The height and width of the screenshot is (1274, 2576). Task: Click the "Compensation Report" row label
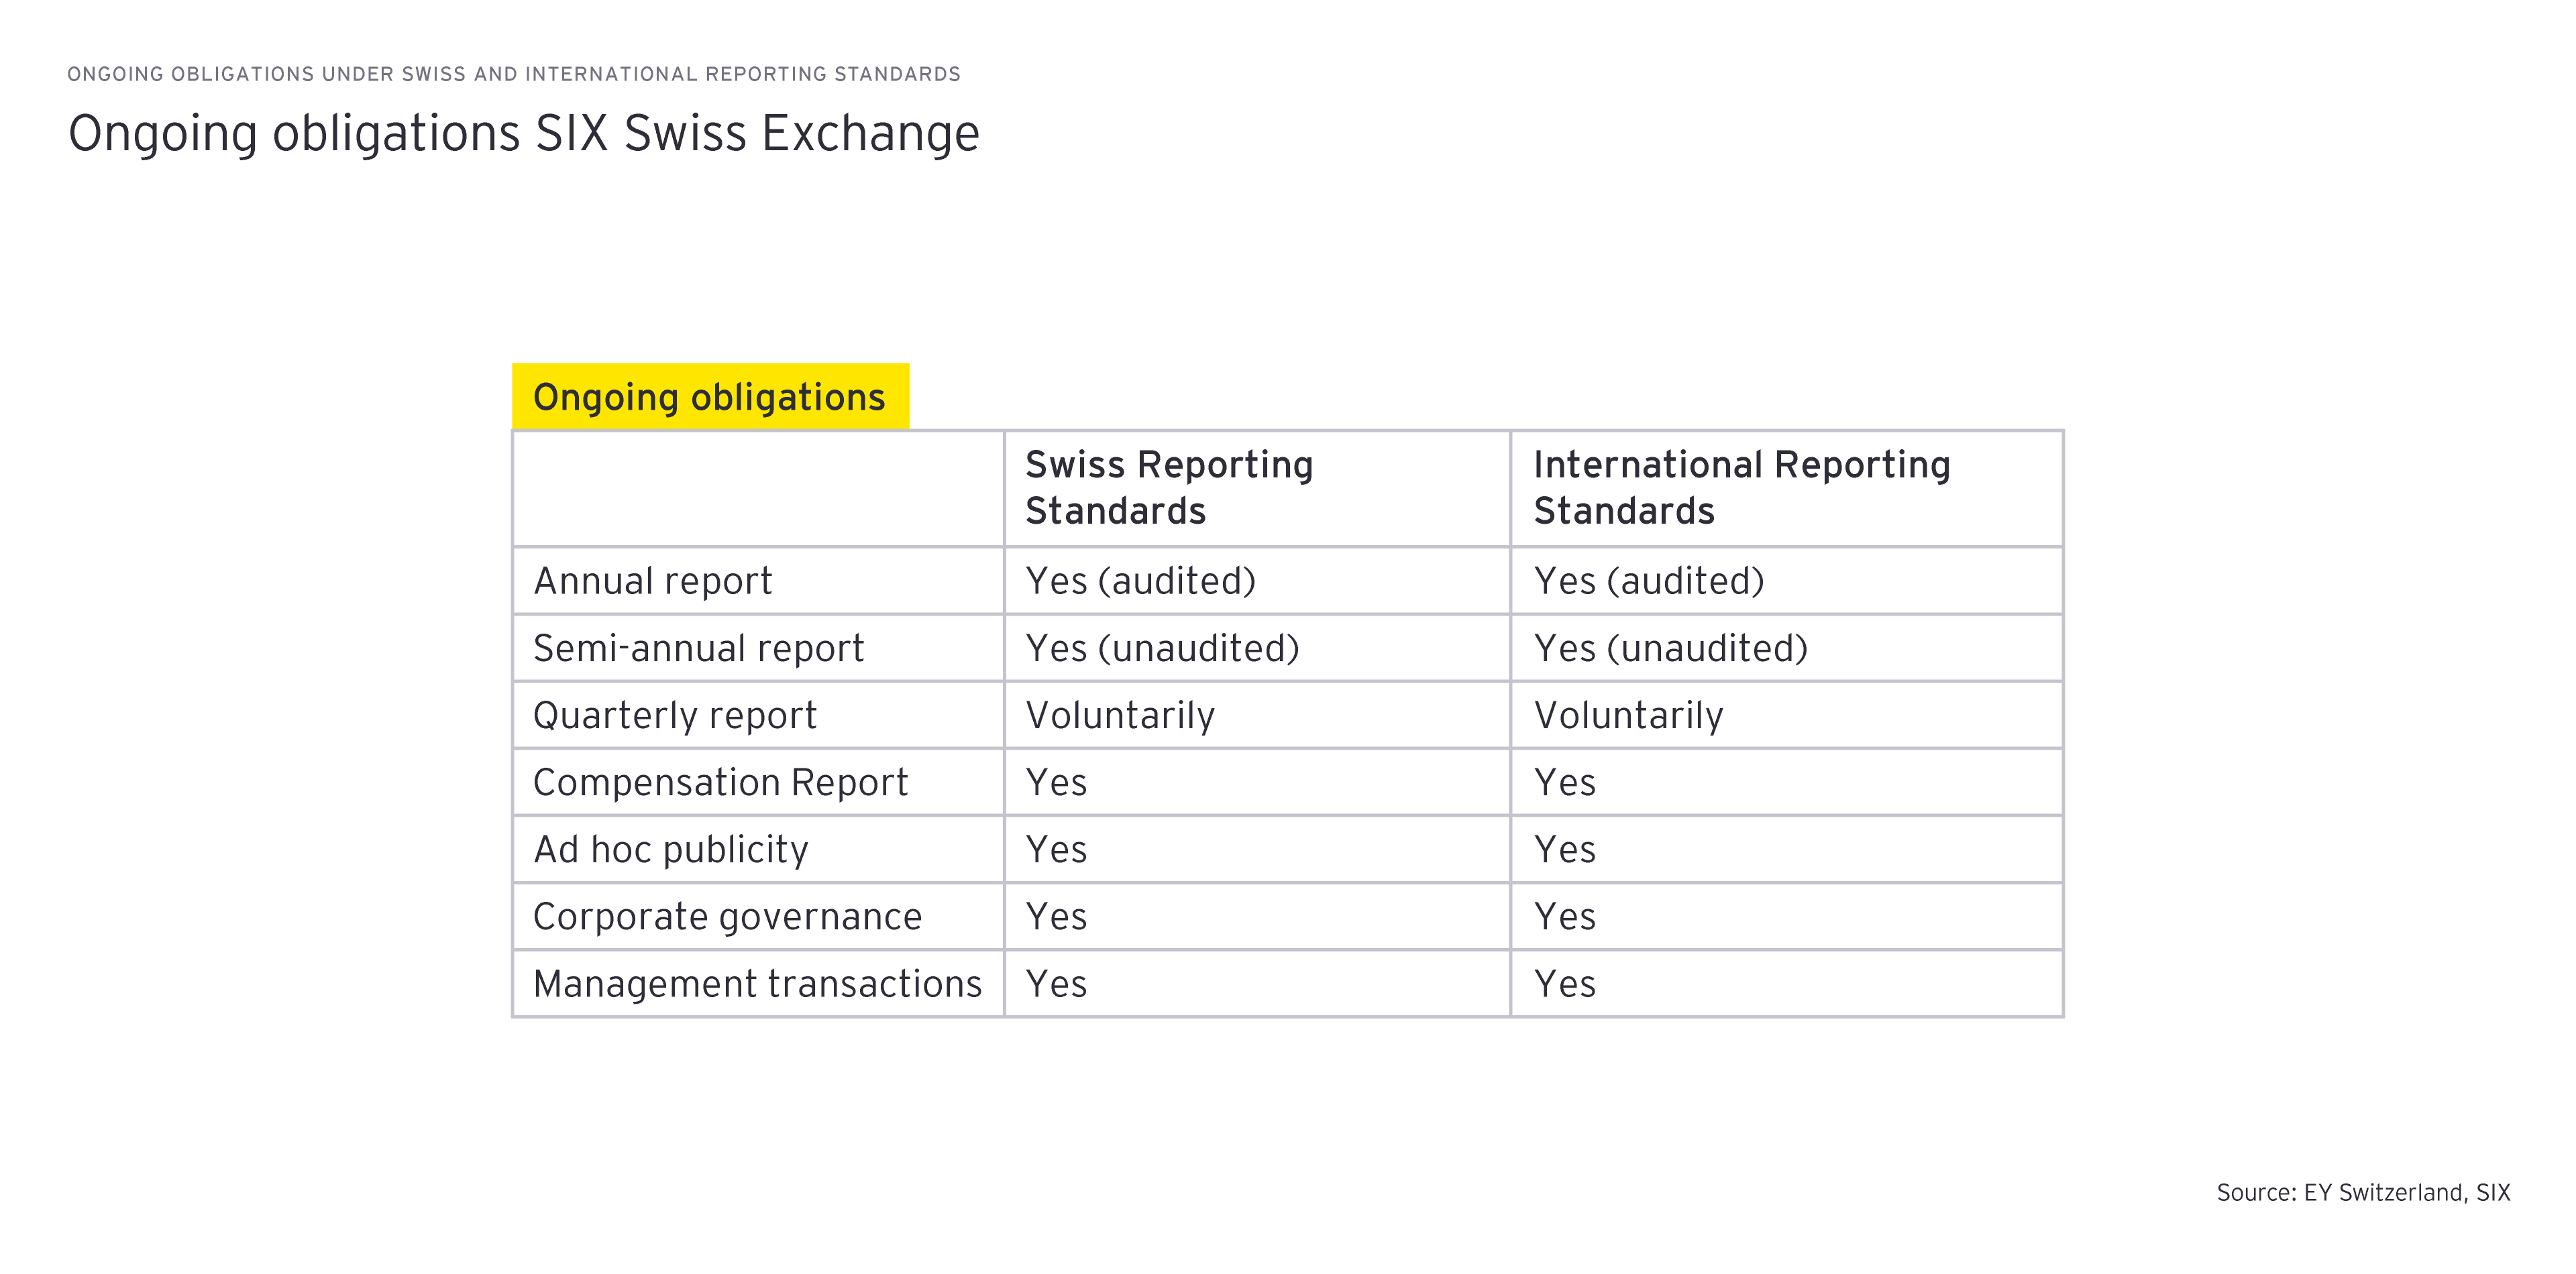pyautogui.click(x=720, y=783)
